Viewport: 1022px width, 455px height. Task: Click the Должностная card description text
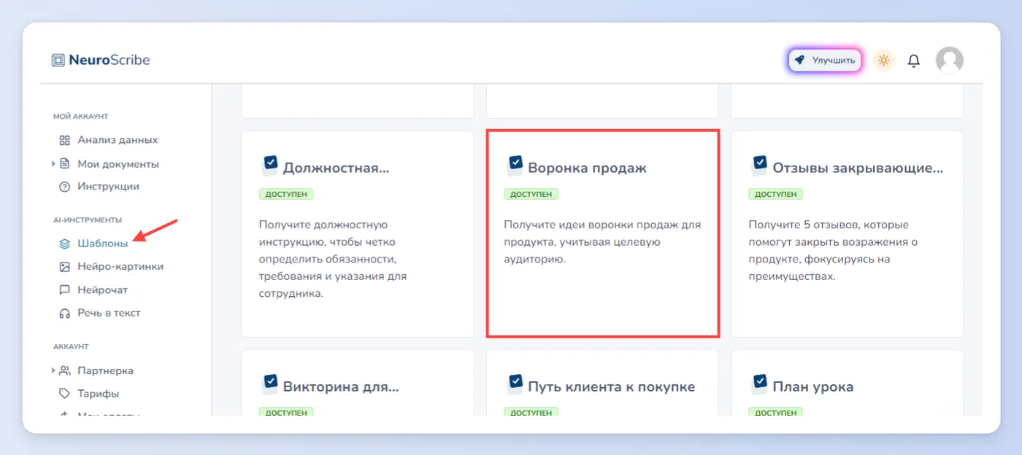pos(333,260)
